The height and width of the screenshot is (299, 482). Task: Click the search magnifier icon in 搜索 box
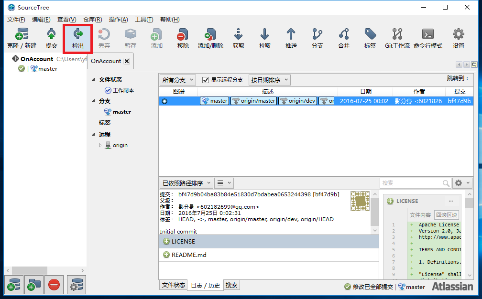point(446,183)
